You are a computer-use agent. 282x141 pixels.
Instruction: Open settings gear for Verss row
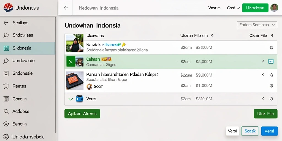[271, 99]
